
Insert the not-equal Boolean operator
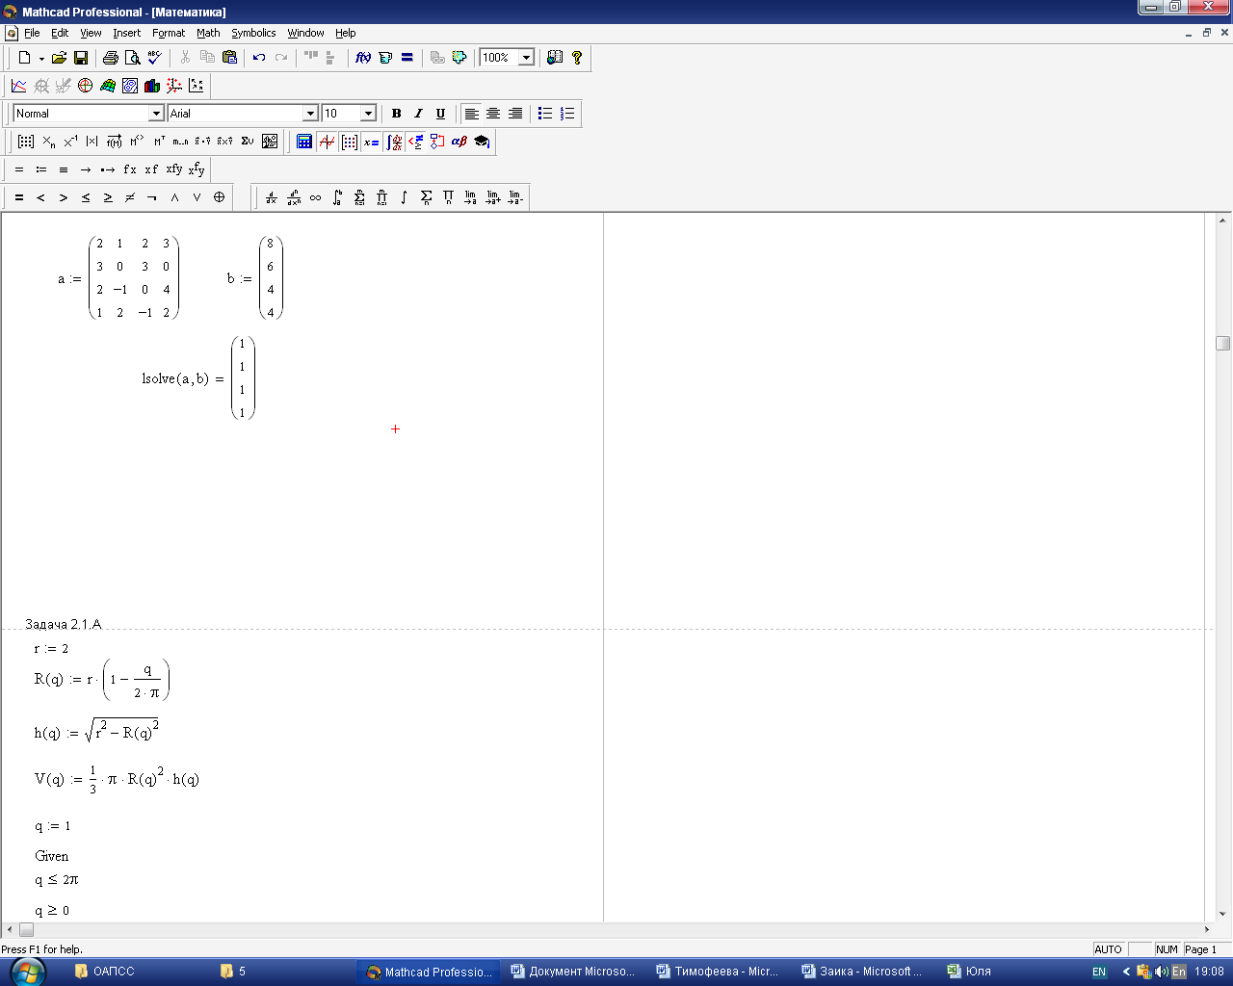(130, 197)
